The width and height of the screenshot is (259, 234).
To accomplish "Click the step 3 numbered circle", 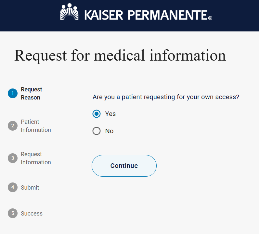I will (13, 158).
